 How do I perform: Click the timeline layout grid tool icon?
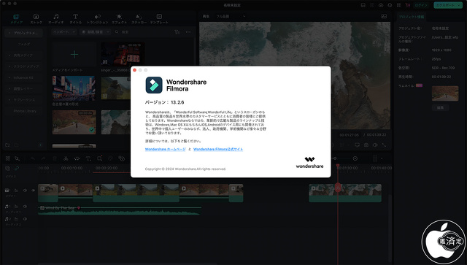(x=8, y=158)
